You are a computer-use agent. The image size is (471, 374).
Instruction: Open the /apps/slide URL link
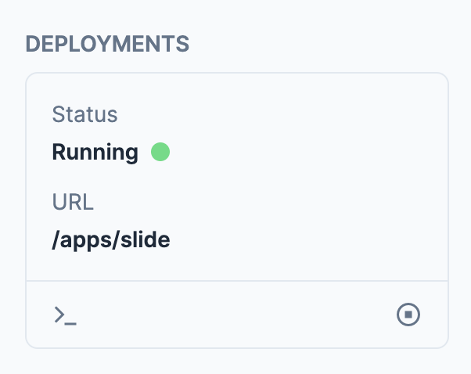tap(111, 239)
